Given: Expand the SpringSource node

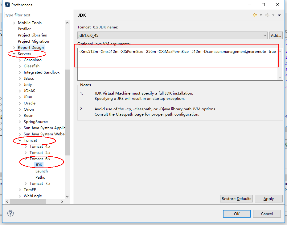Looking at the screenshot, I should point(20,122).
